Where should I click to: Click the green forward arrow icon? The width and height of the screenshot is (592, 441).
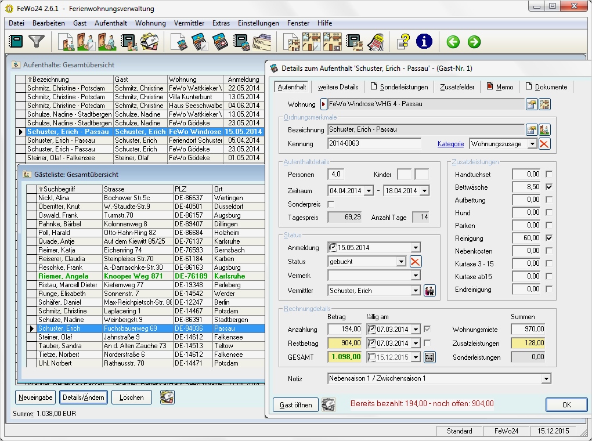pos(474,42)
